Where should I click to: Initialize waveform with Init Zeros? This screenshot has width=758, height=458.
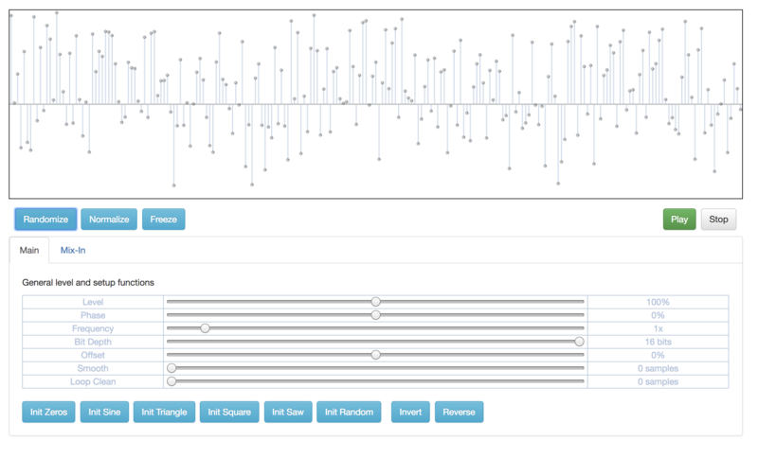point(48,413)
